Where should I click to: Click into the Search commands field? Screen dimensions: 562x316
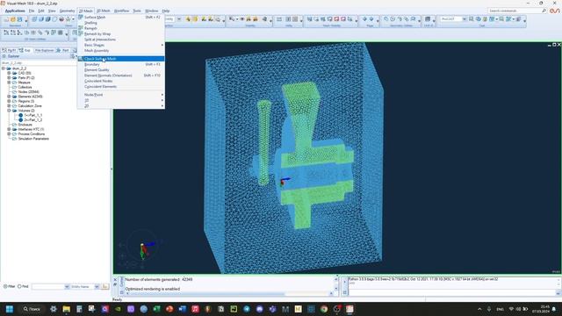[x=515, y=11]
